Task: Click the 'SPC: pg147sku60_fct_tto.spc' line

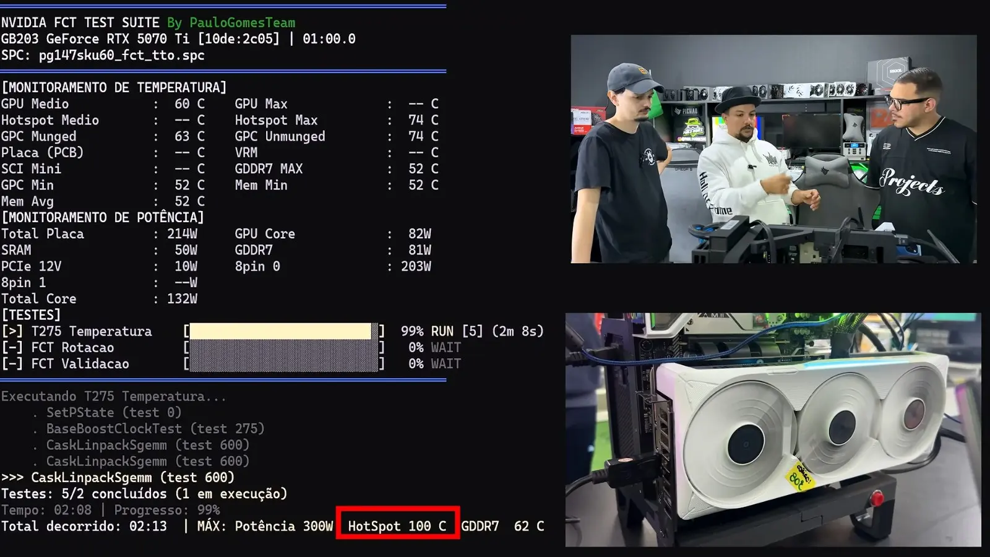Action: click(x=103, y=55)
